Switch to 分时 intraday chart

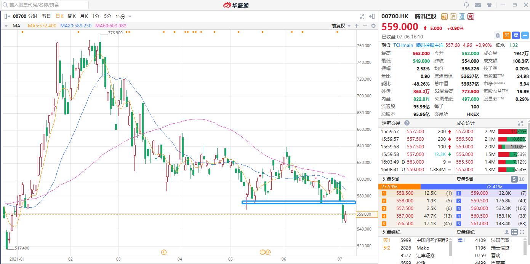click(x=33, y=16)
